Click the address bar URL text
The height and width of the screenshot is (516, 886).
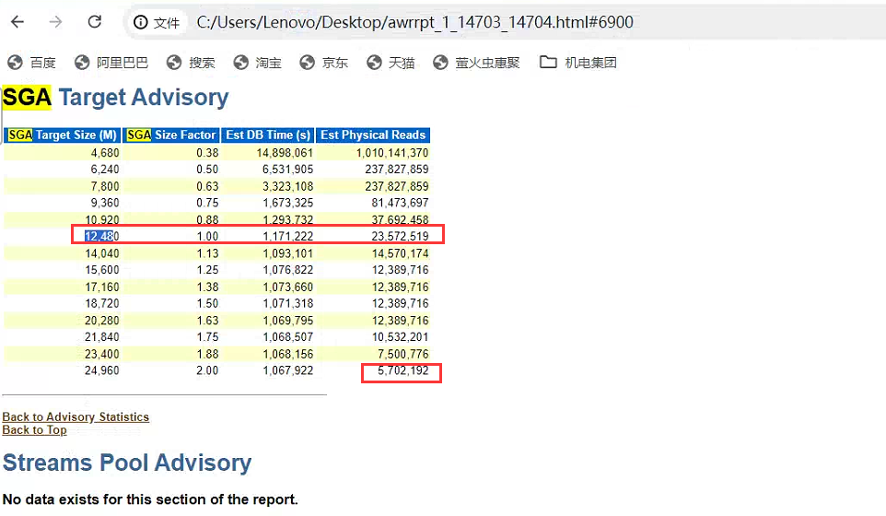pyautogui.click(x=414, y=22)
